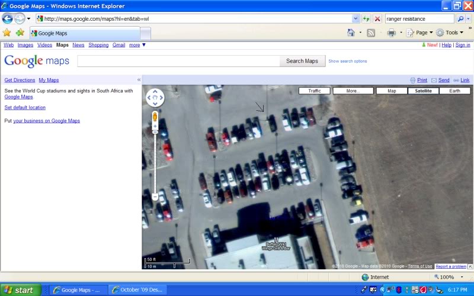Viewport: 474px width, 296px height.
Task: Toggle the Traffic map layer button
Action: point(315,91)
